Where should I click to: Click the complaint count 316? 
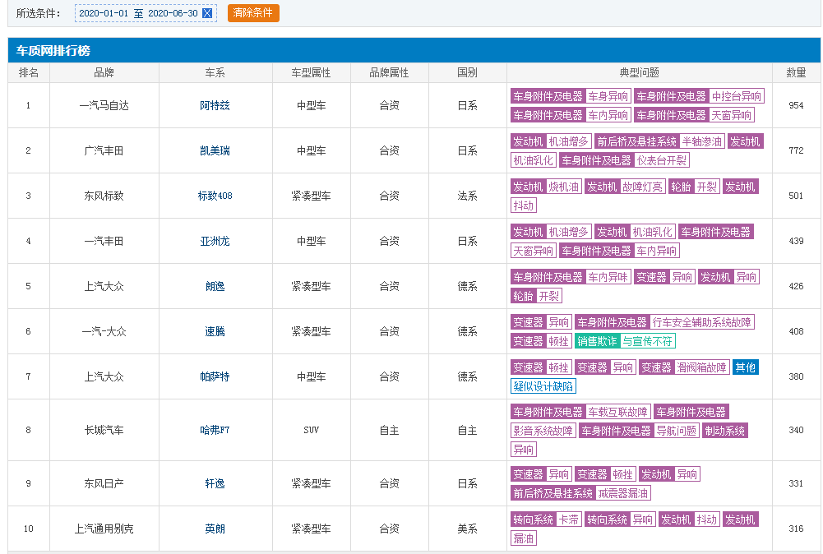(796, 529)
